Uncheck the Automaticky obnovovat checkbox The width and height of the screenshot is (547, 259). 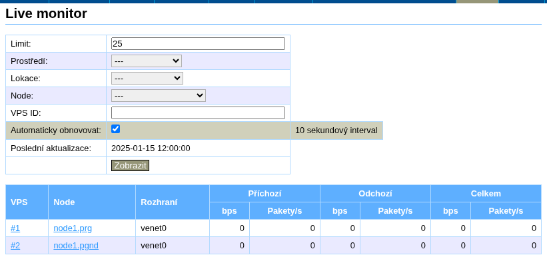[115, 129]
